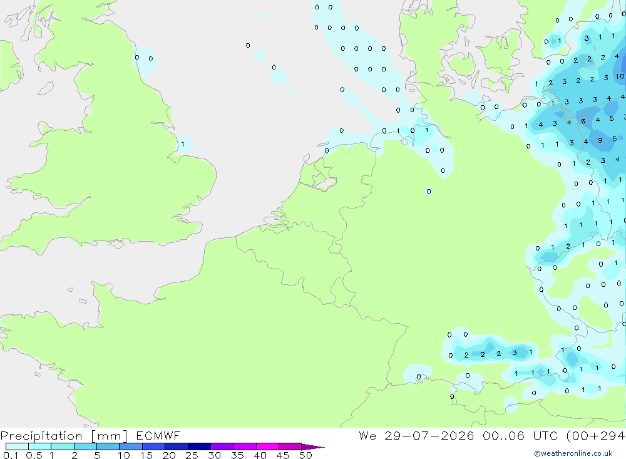This screenshot has height=459, width=626.
Task: Pick the 30–35 mm violet legend swatch
Action: (222, 446)
